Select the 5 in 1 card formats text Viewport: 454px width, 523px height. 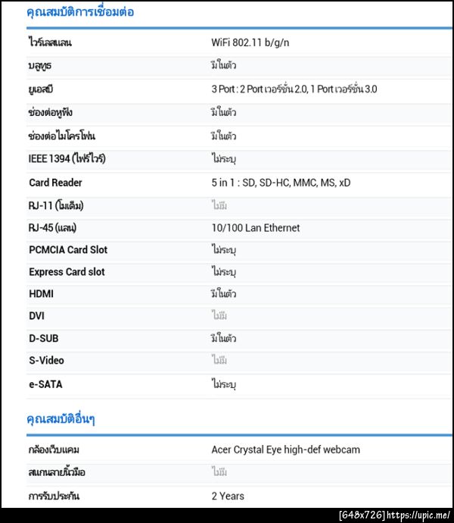(281, 183)
